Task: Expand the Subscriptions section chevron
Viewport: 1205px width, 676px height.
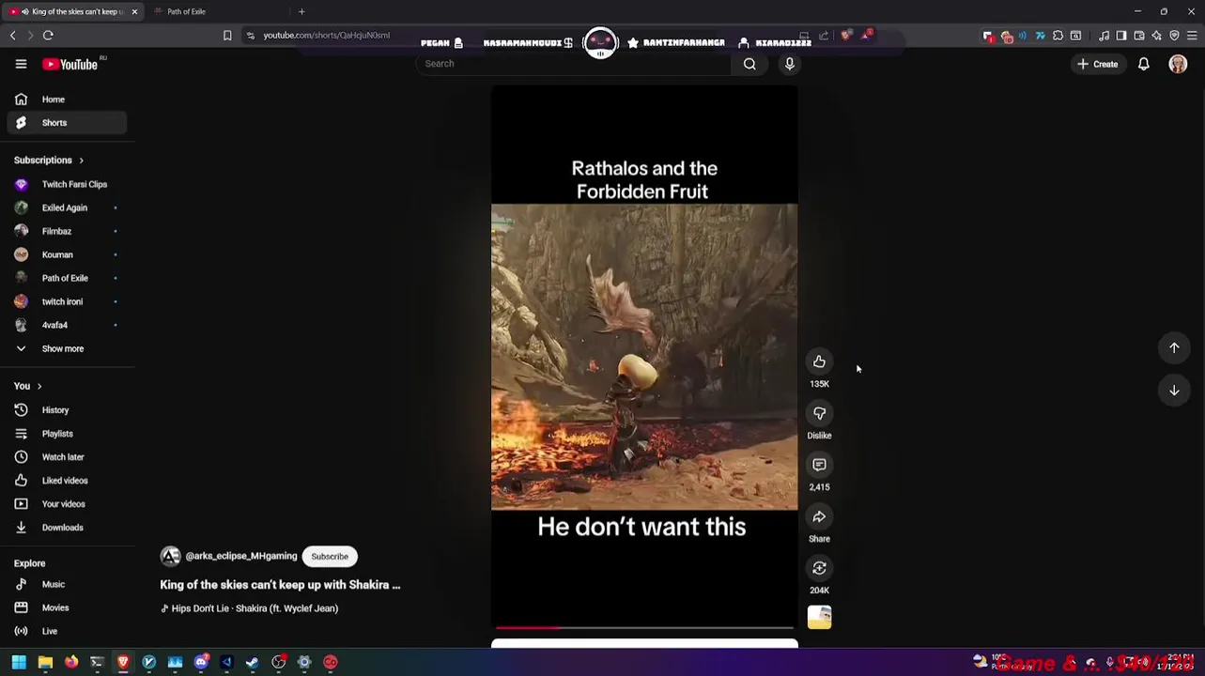Action: (81, 161)
